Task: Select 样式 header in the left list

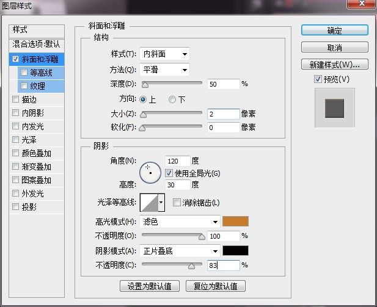Action: click(37, 31)
